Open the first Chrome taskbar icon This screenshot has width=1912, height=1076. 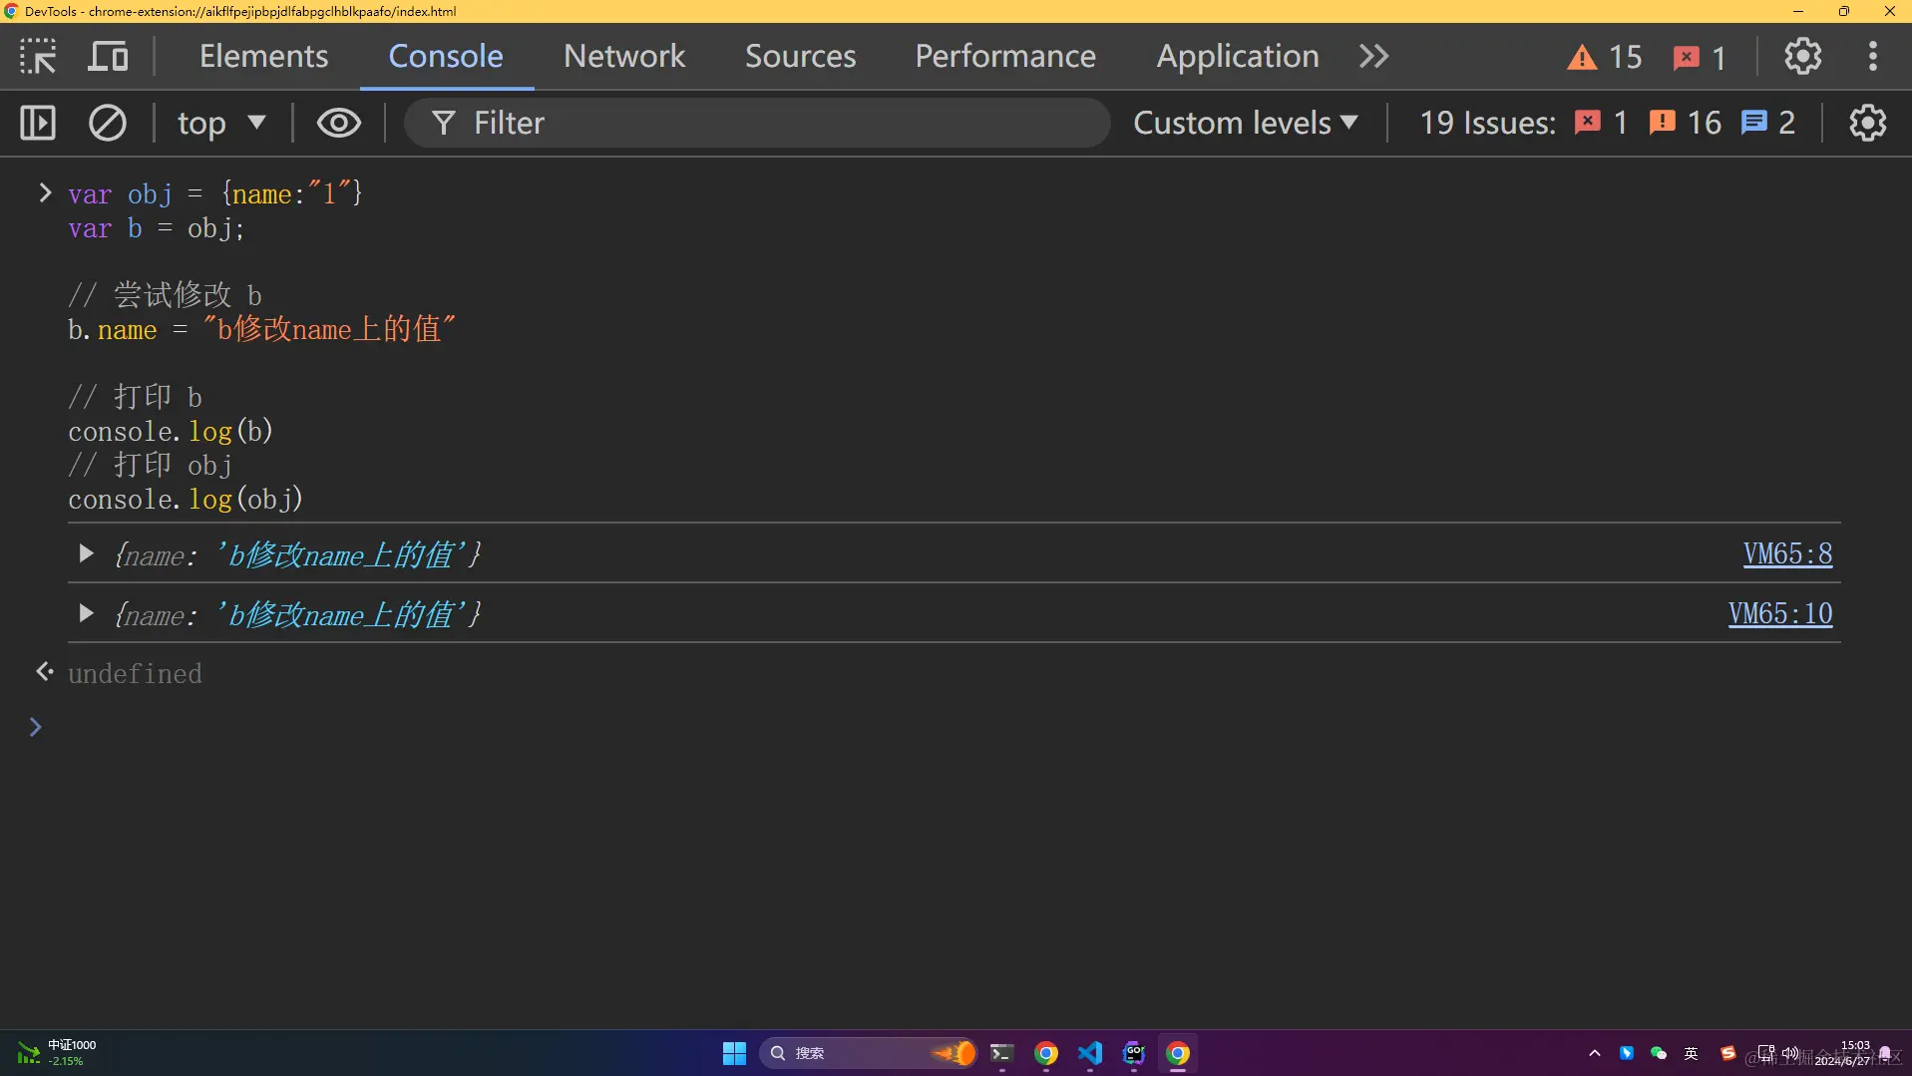click(x=1045, y=1053)
